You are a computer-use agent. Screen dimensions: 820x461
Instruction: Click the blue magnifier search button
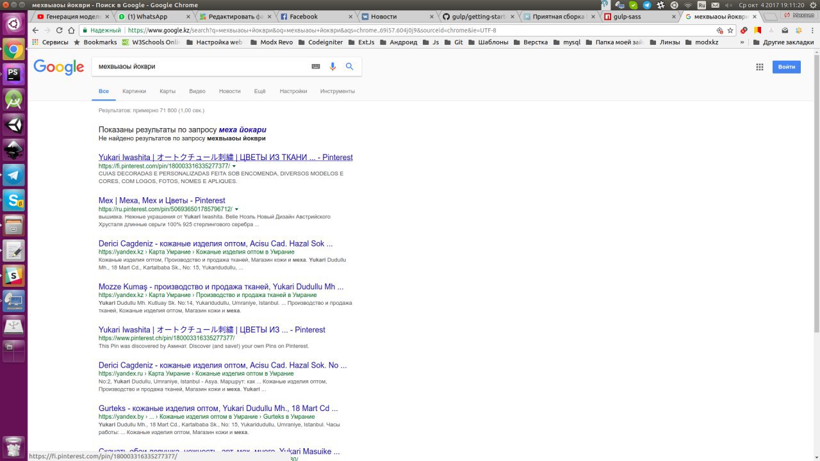[349, 67]
